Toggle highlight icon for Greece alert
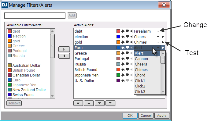Screen dimensions: 207x121 click(123, 53)
